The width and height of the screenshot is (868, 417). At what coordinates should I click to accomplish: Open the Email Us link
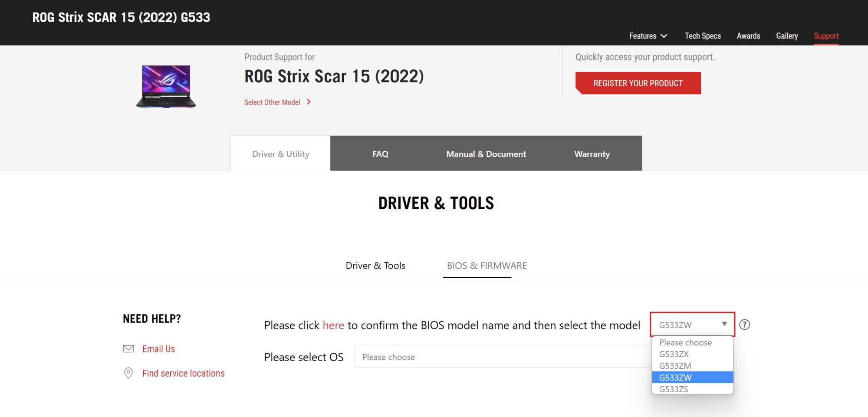158,349
